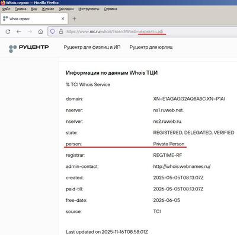Viewport: 237px width, 235px height.
Task: Click the Firefox logo in title bar
Action: point(3,2)
